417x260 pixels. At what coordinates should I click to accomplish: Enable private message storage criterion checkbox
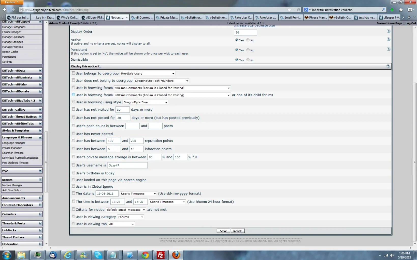tap(73, 157)
